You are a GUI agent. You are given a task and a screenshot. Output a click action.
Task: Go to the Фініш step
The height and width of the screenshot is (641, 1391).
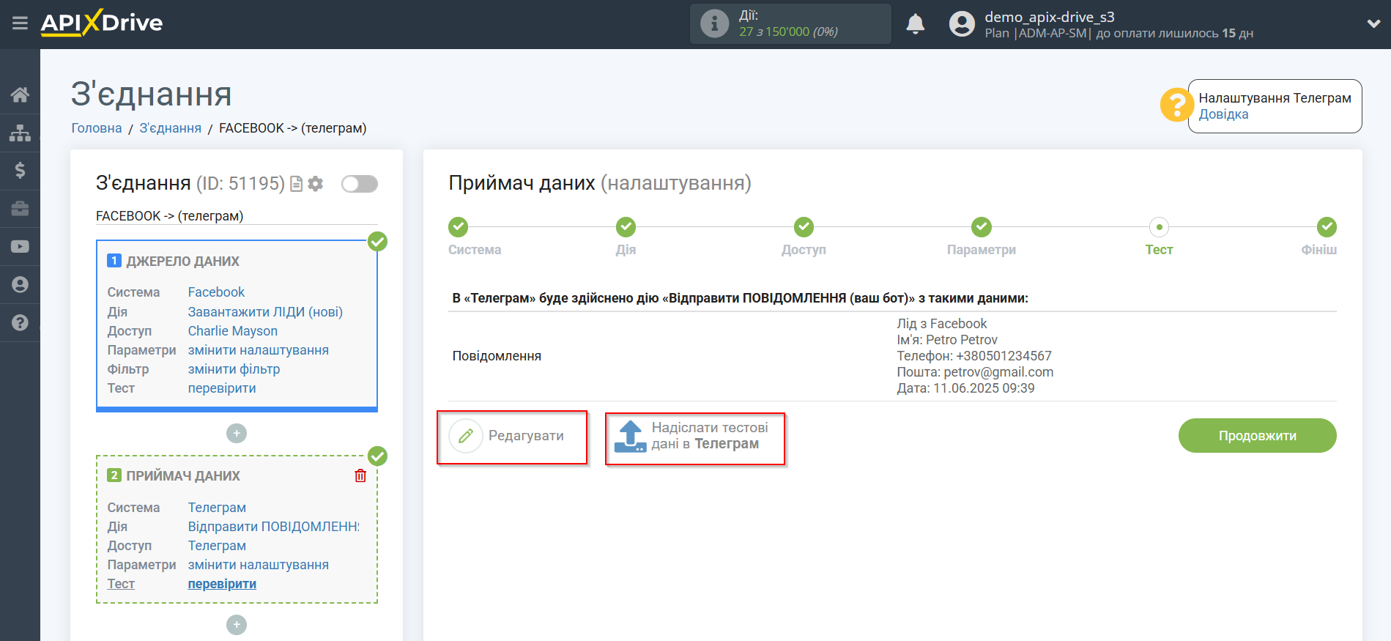(1327, 227)
